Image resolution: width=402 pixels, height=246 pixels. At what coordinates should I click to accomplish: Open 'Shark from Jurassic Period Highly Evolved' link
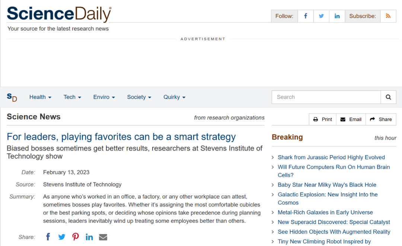(x=331, y=157)
